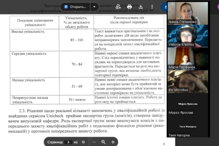The image size is (219, 146).
Task: Click the 'Открыть...' open-with button
Action: [x=75, y=7]
